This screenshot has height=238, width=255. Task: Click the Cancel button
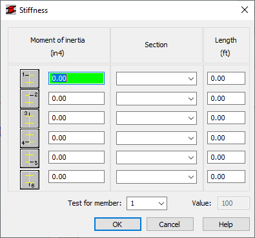pos(170,224)
